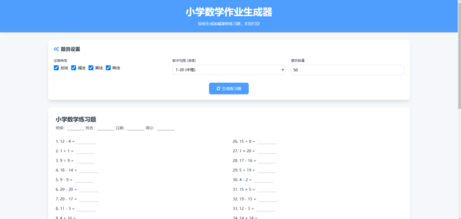Click problem 6. 20 - 20 =
This screenshot has width=461, height=219.
click(x=66, y=189)
